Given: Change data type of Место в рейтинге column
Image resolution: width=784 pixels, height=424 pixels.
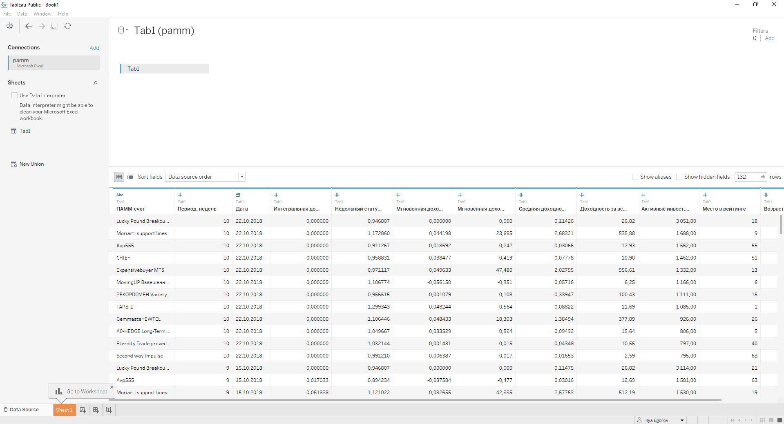Looking at the screenshot, I should tap(705, 195).
